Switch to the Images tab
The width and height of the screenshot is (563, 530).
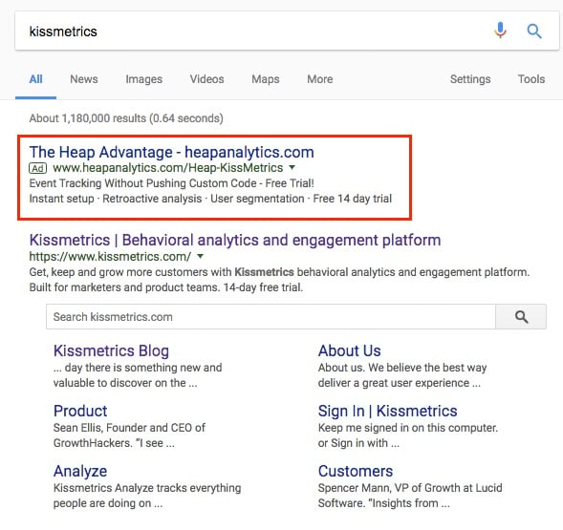click(143, 79)
